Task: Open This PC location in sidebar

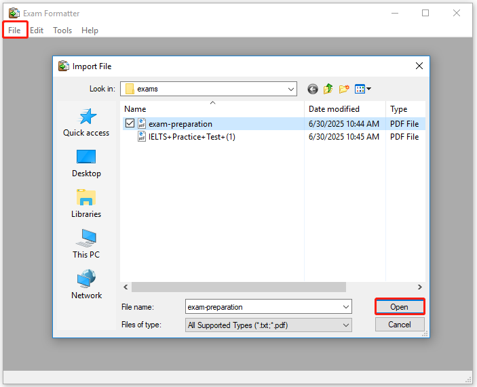Action: click(86, 244)
